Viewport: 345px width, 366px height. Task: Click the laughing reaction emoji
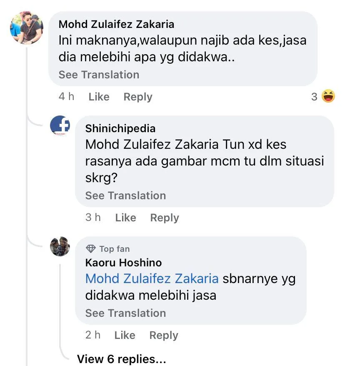click(x=328, y=97)
